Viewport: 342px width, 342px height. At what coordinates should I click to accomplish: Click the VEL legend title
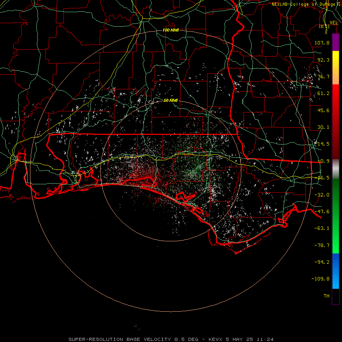(334, 23)
